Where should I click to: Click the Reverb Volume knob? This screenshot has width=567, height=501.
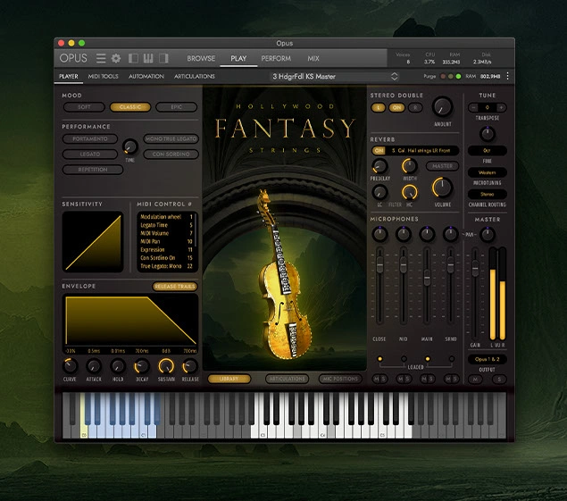(442, 187)
